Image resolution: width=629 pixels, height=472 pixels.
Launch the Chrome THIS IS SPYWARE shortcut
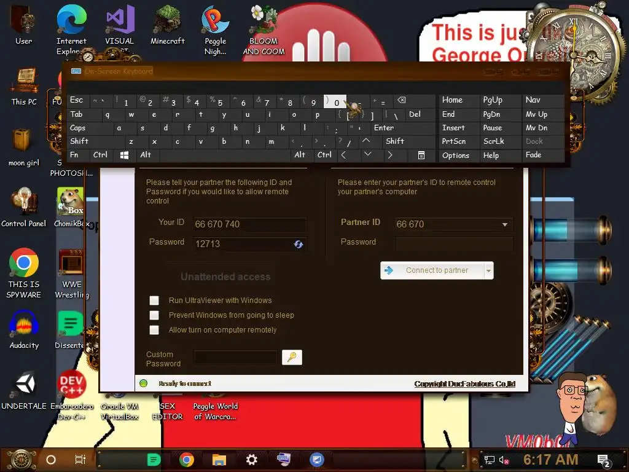tap(24, 273)
